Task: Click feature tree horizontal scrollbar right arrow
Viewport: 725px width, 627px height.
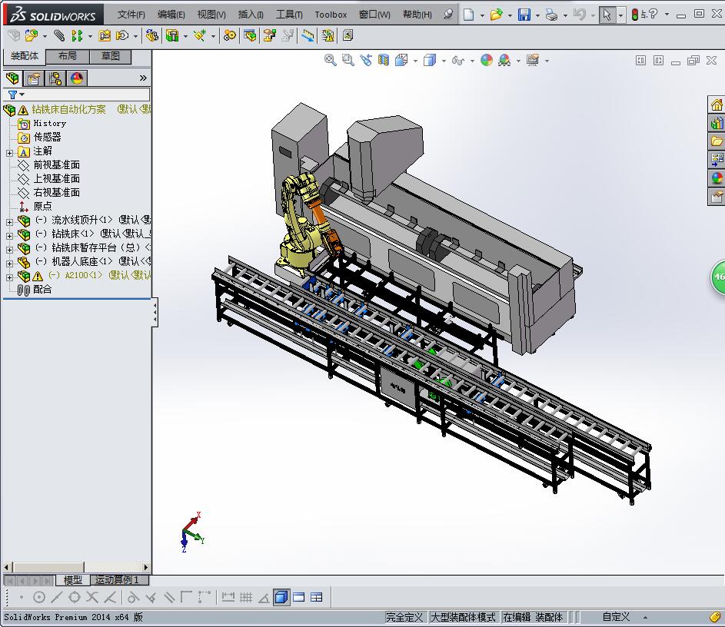Action: [x=146, y=567]
